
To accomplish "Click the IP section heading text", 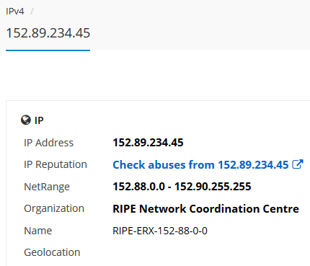I will pos(39,120).
